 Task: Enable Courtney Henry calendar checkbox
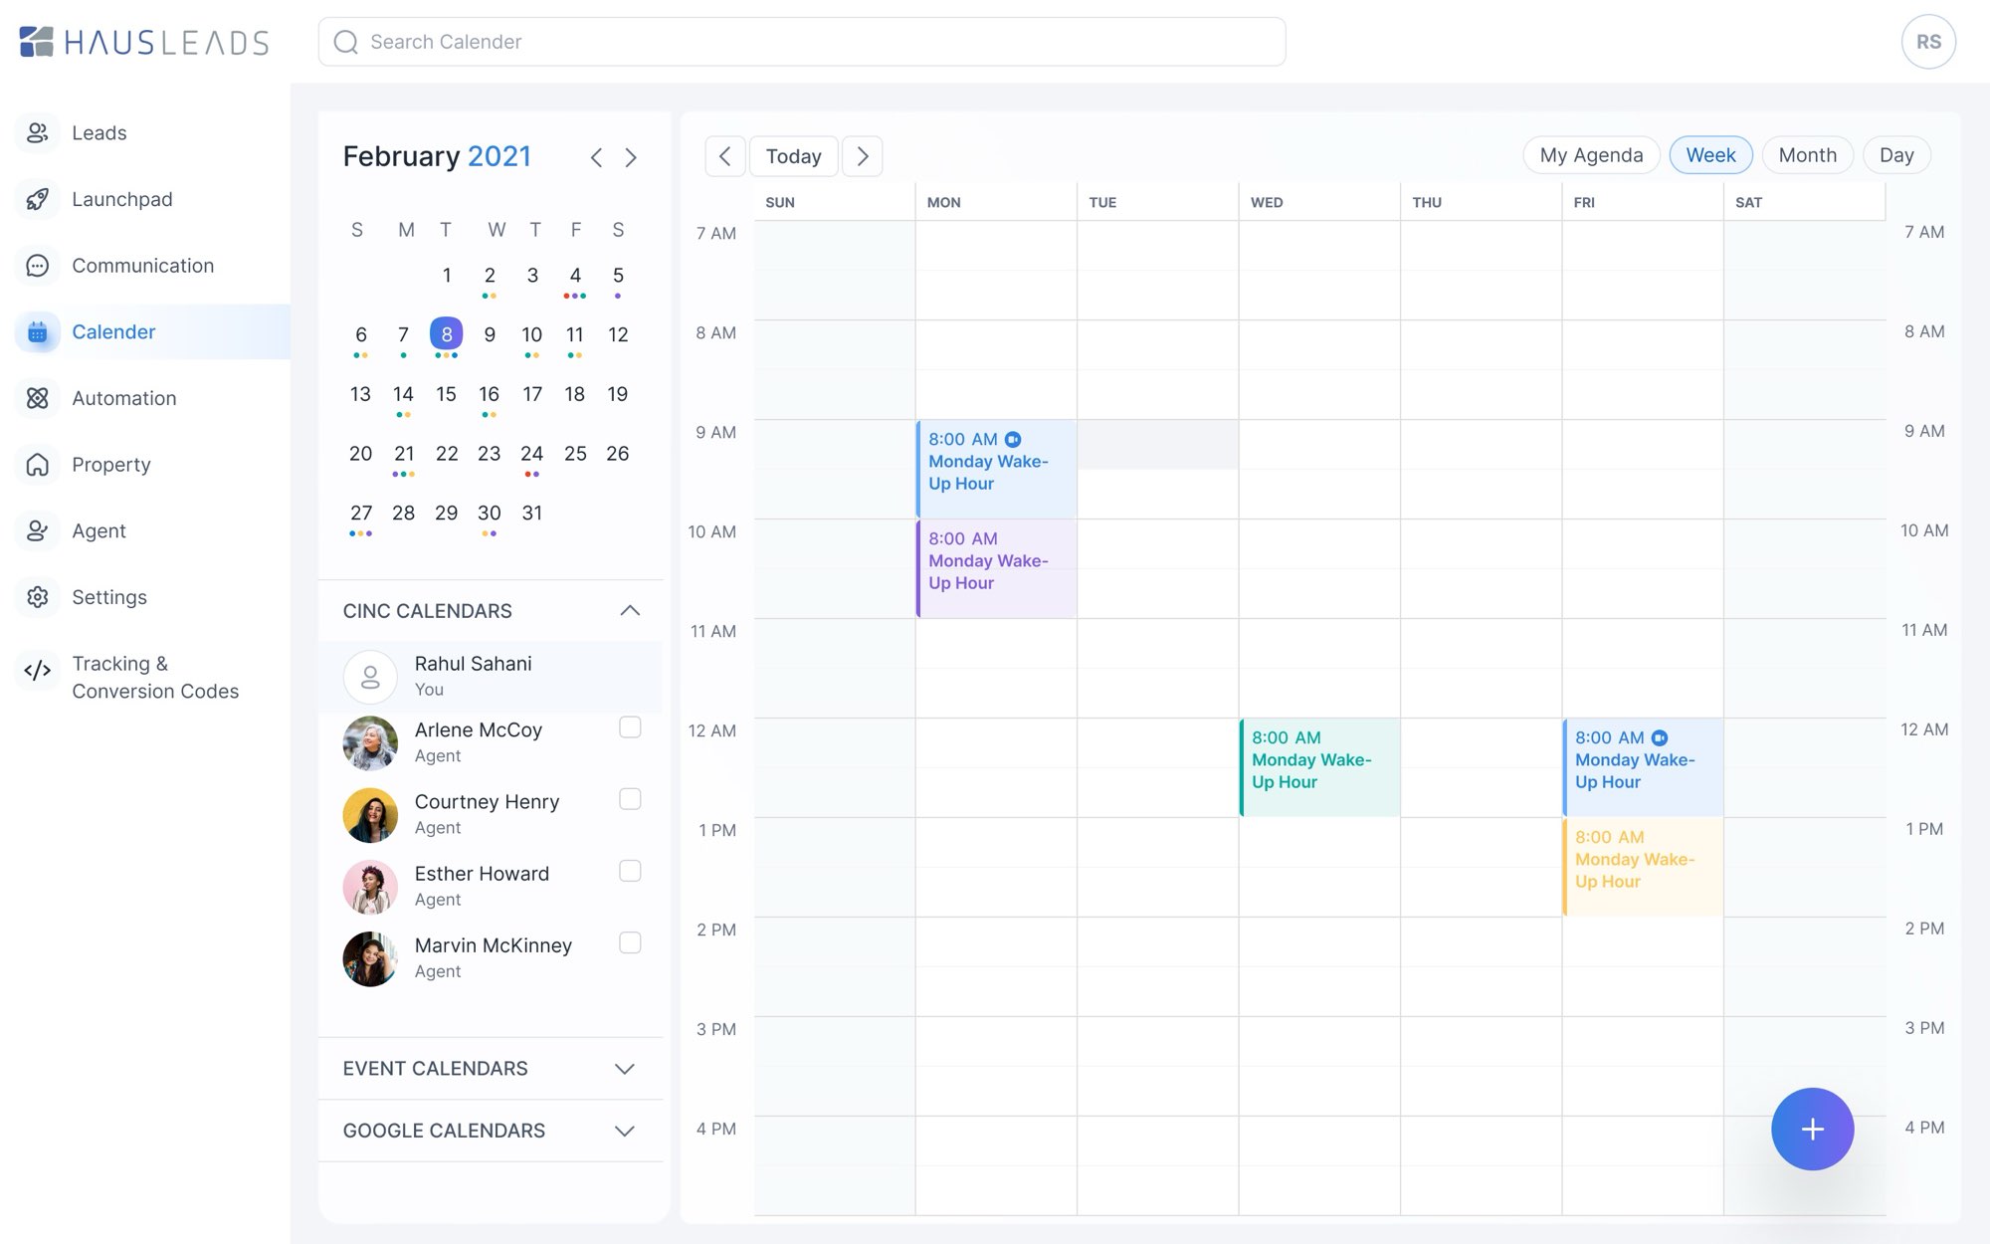[630, 799]
